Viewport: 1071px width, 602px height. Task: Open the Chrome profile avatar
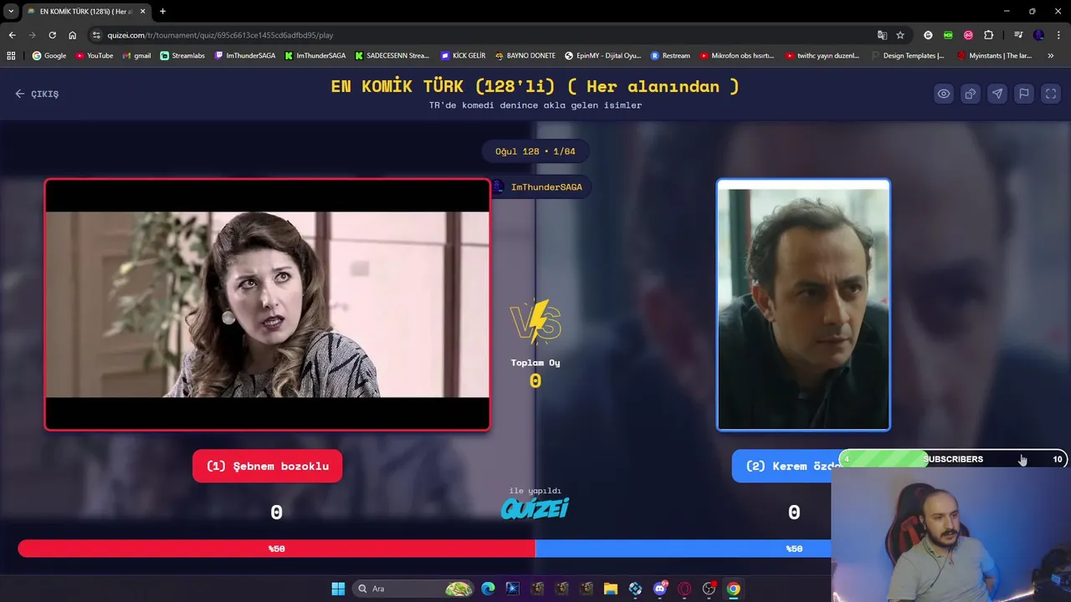click(1038, 35)
